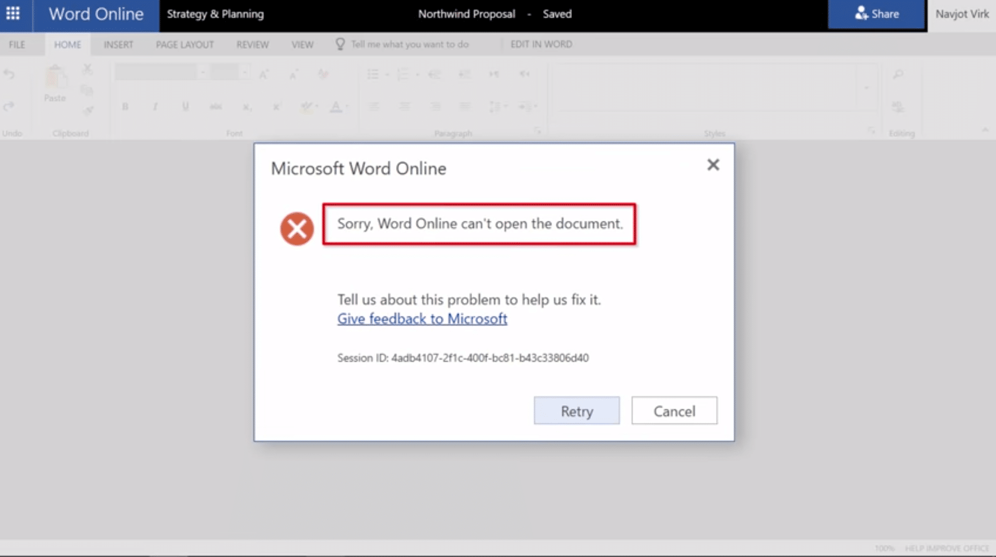This screenshot has height=557, width=996.
Task: Click the Retry button
Action: [577, 411]
